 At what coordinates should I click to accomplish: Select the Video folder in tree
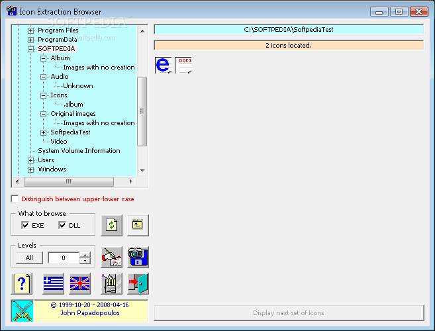point(59,141)
